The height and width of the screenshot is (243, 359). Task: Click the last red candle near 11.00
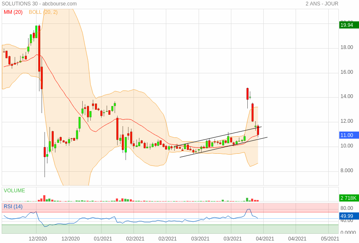click(258, 130)
